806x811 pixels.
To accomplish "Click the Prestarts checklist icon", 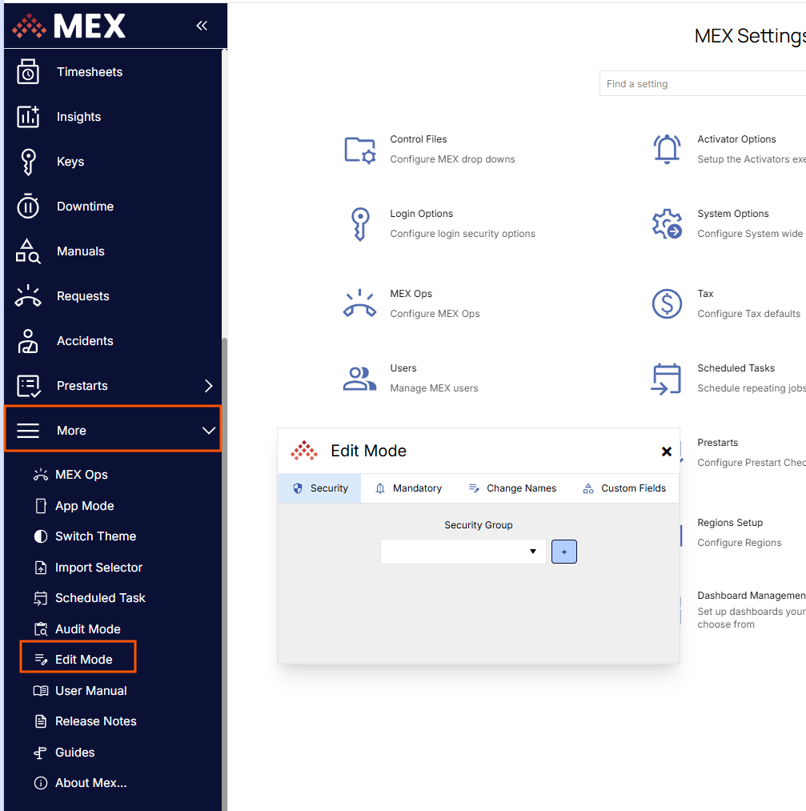I will click(28, 386).
